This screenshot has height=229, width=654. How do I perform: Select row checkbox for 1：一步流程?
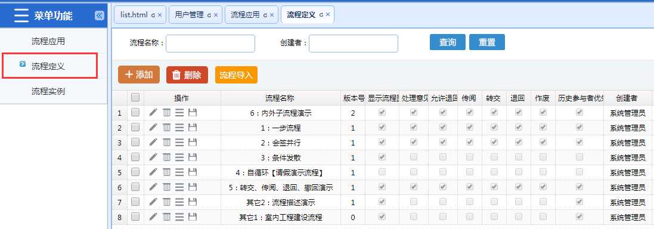coord(135,128)
